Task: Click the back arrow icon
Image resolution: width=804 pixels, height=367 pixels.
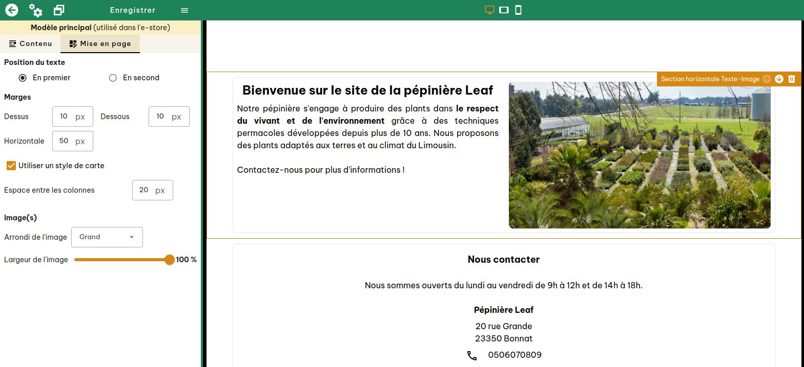Action: (x=12, y=10)
